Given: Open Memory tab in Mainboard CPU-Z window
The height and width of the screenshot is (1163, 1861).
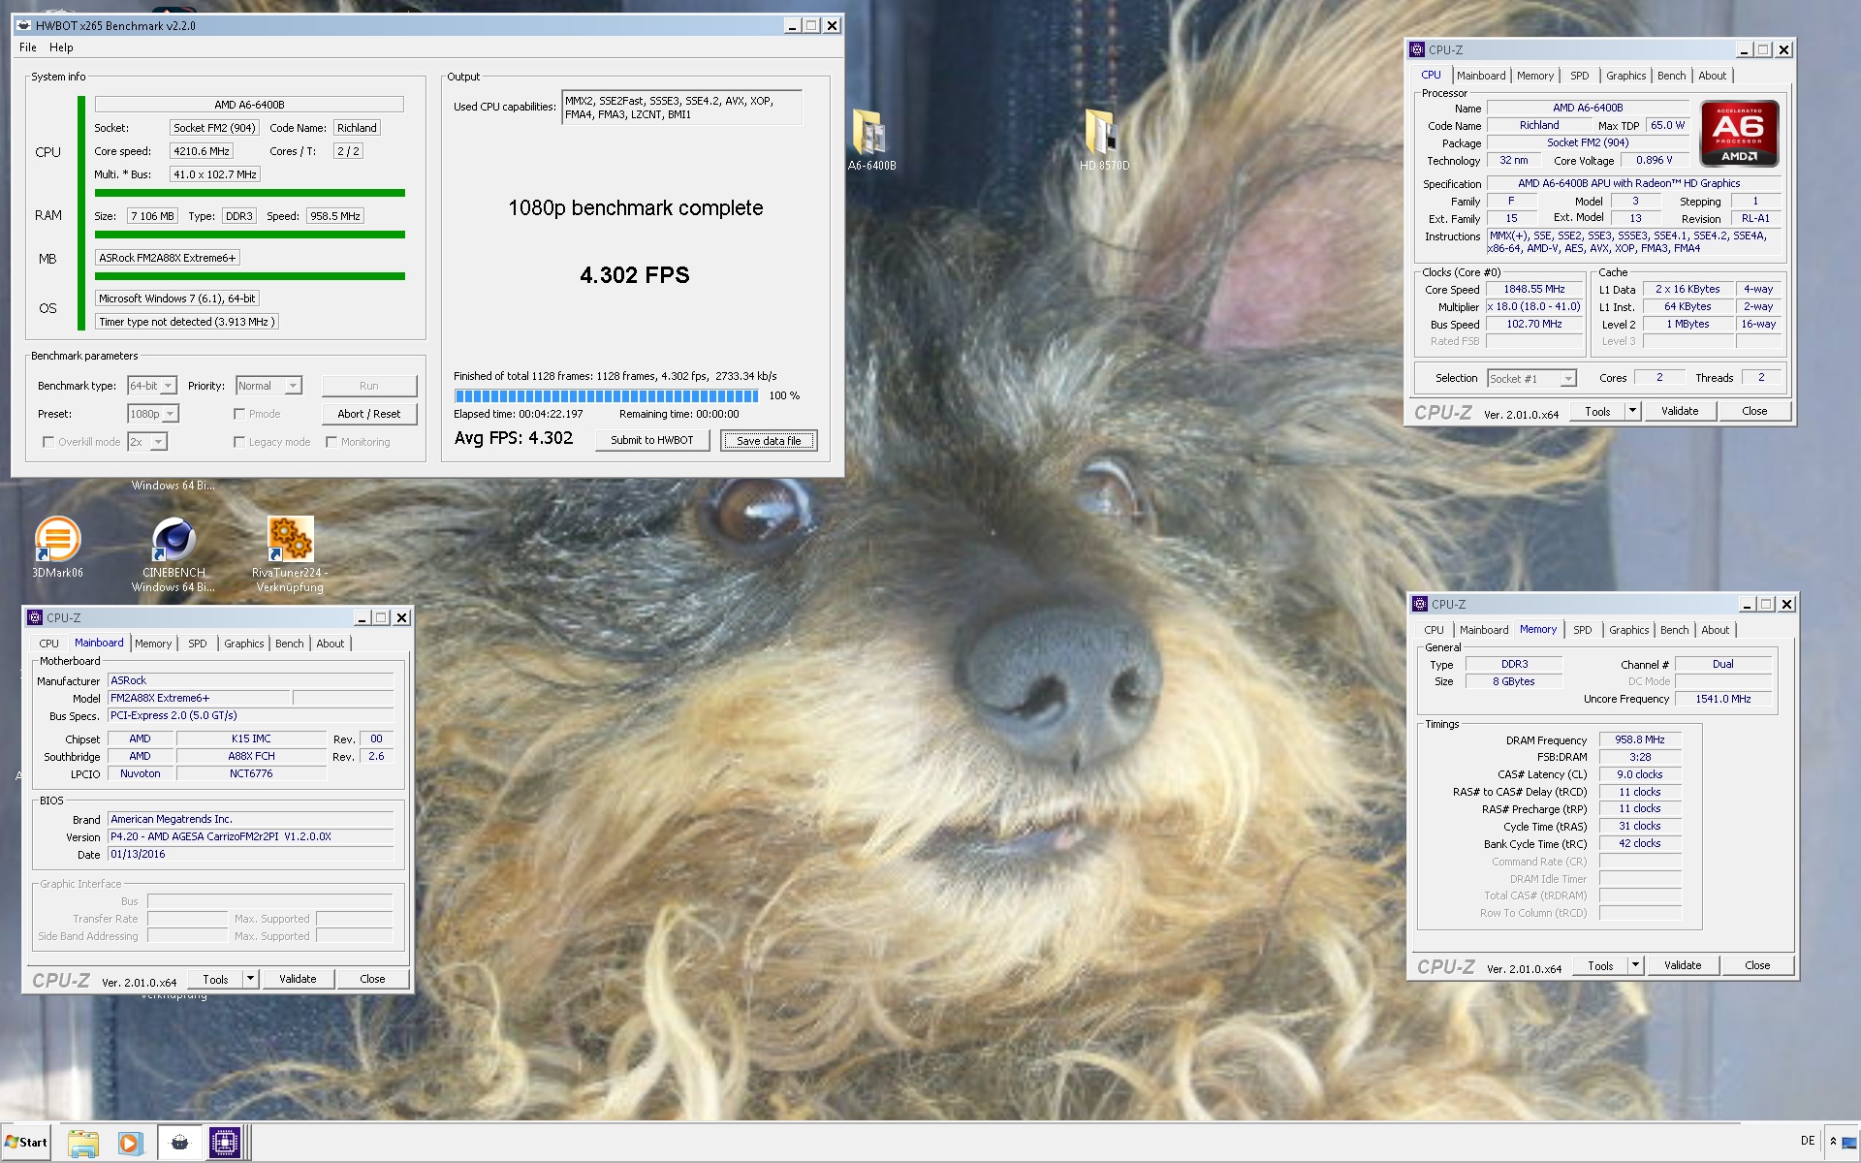Looking at the screenshot, I should tap(153, 644).
